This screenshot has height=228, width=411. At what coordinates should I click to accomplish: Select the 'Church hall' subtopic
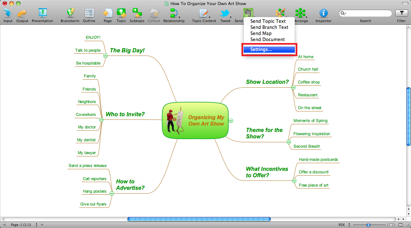[x=308, y=69]
